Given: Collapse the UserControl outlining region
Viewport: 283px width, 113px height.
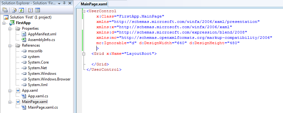Looking at the screenshot, I should 84,11.
